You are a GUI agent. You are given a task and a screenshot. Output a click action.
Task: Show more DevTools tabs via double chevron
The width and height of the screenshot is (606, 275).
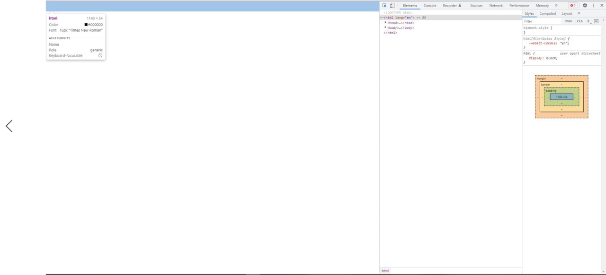click(556, 5)
